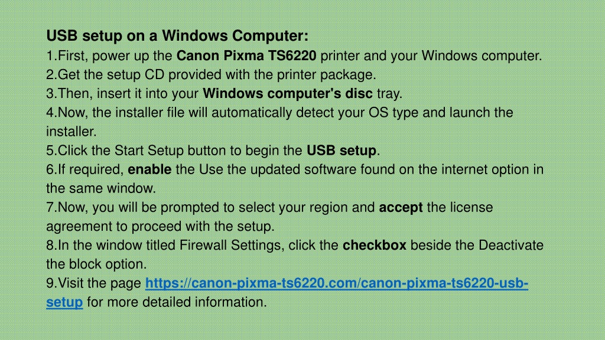Viewport: 605px width, 340px height.
Task: Select the bold 'Canon Pixma TS6220' text
Action: pos(246,56)
